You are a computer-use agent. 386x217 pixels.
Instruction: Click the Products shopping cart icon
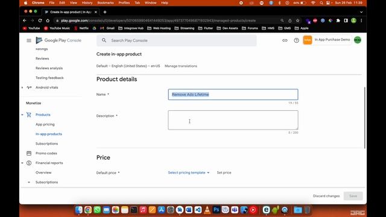[29, 115]
